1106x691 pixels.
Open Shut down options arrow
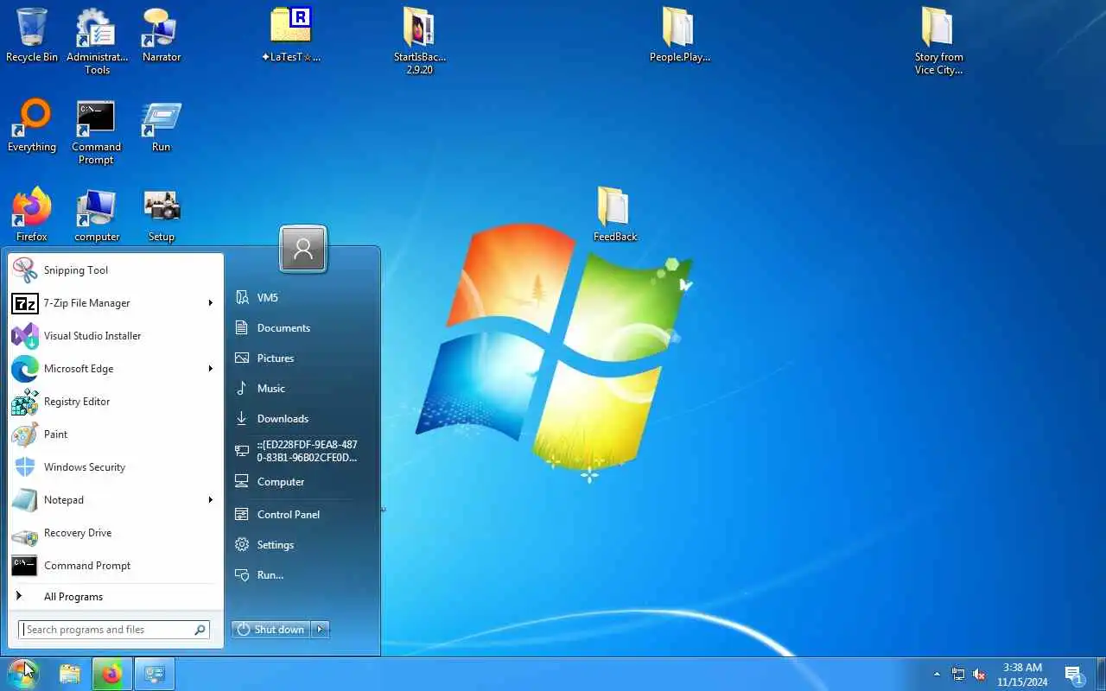pos(321,630)
